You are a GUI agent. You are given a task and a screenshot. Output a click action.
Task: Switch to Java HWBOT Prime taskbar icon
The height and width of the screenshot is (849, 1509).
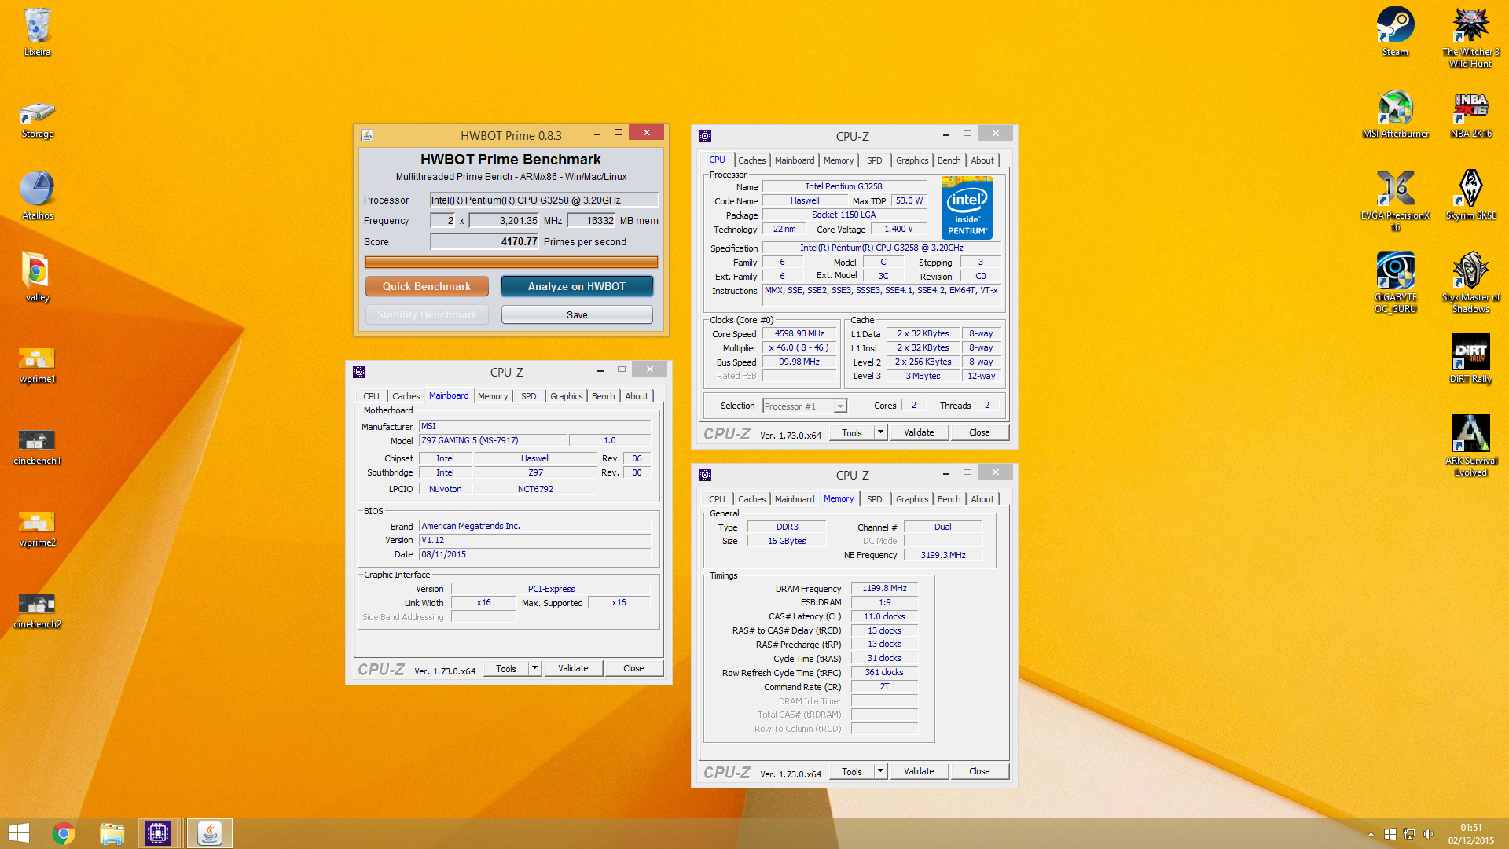[210, 833]
